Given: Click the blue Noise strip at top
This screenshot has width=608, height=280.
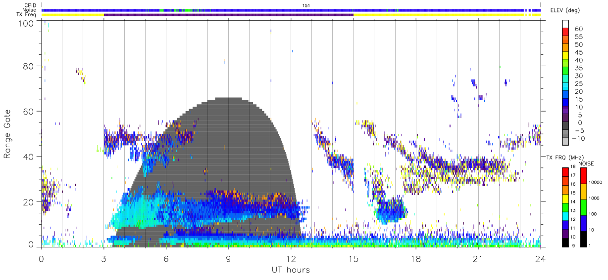Looking at the screenshot, I should coord(291,10).
